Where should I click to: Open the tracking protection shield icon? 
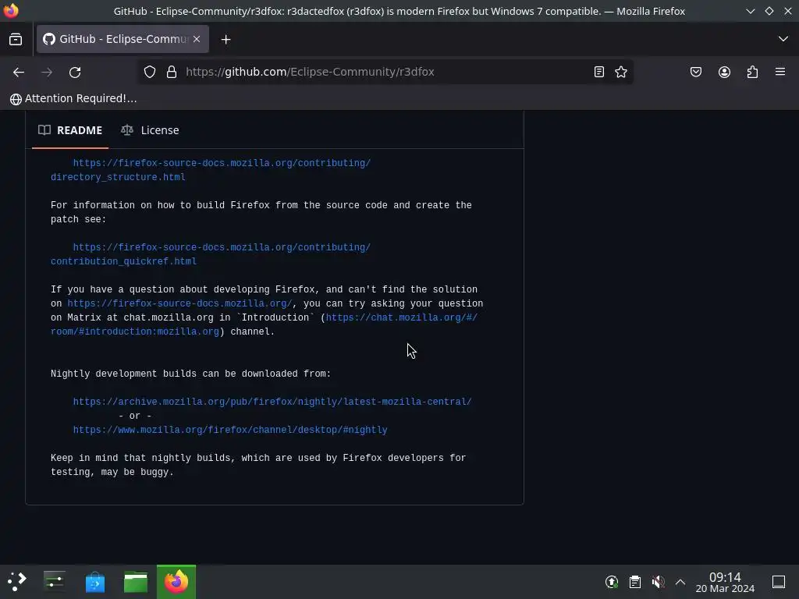(x=149, y=72)
